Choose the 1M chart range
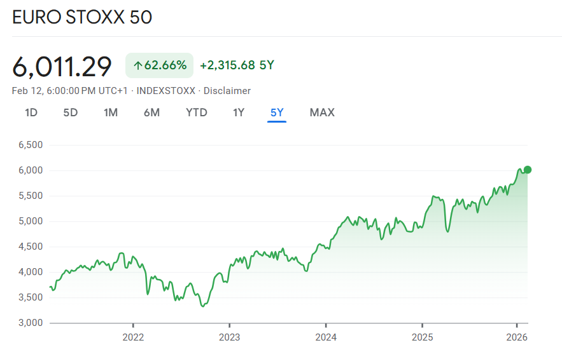The image size is (562, 352). coord(111,112)
